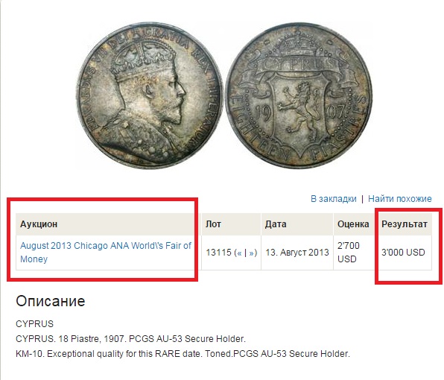Image resolution: width=444 pixels, height=380 pixels.
Task: Click the 'Аукцион' column header
Action: 39,224
